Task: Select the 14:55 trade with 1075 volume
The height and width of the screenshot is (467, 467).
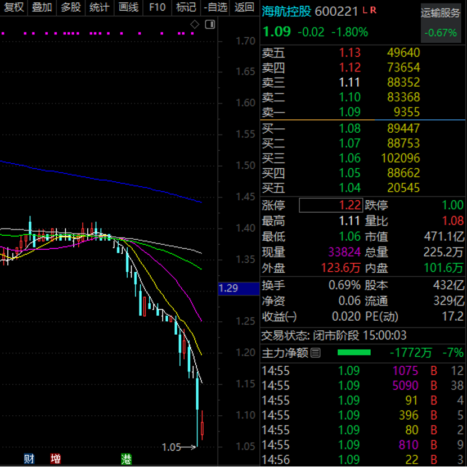Action: [362, 371]
